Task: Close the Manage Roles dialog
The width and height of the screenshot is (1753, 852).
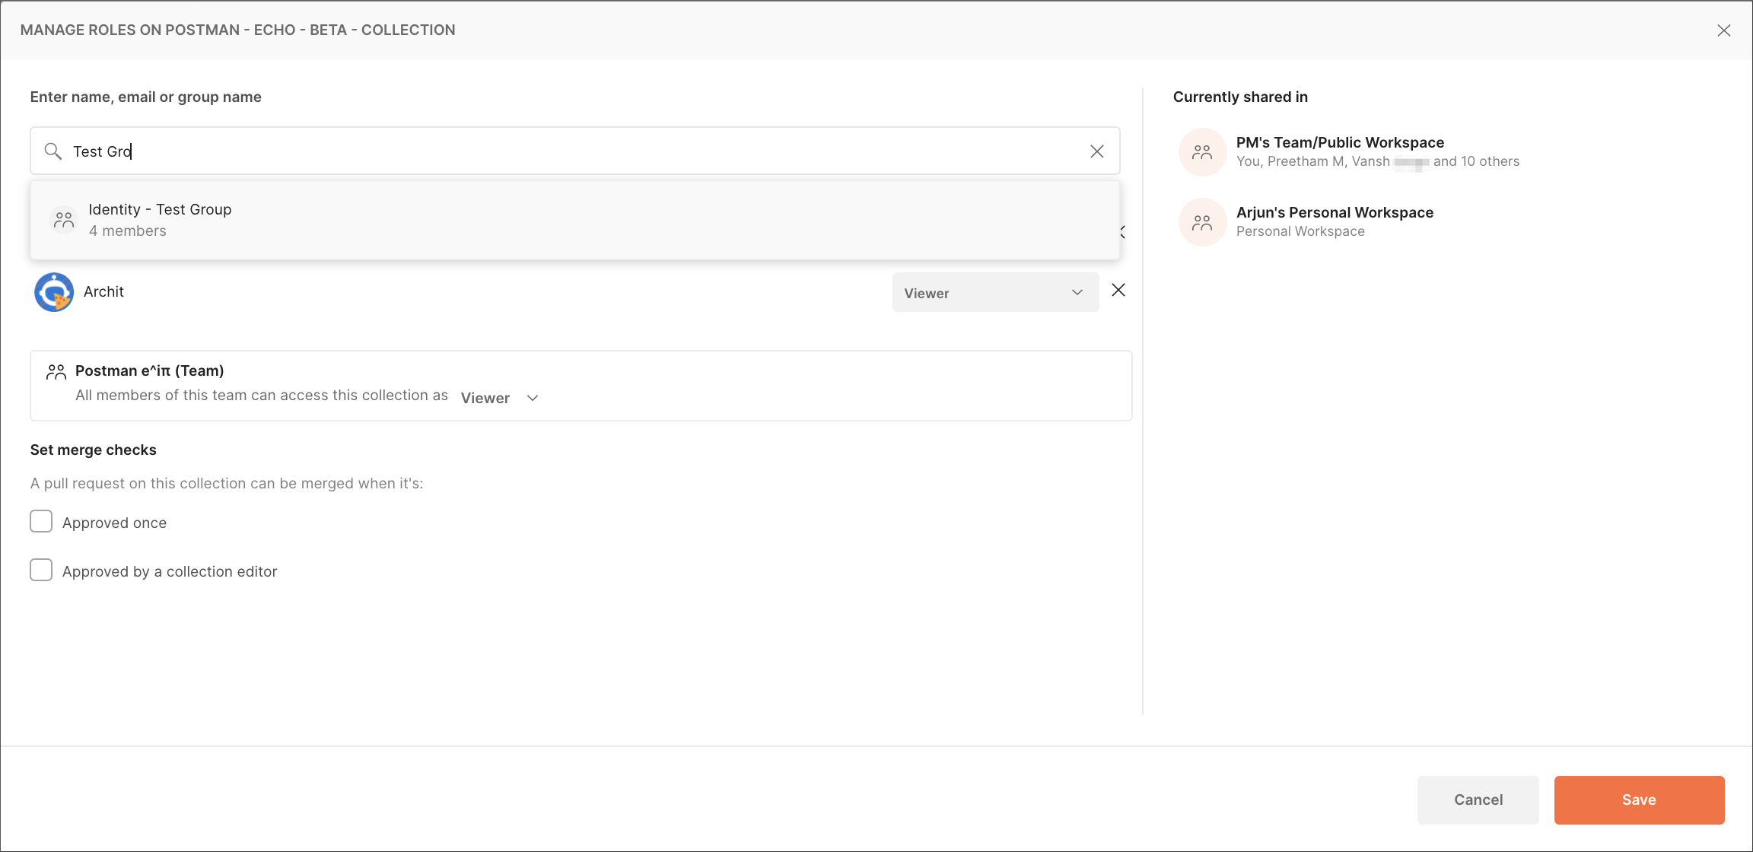Action: [1723, 30]
